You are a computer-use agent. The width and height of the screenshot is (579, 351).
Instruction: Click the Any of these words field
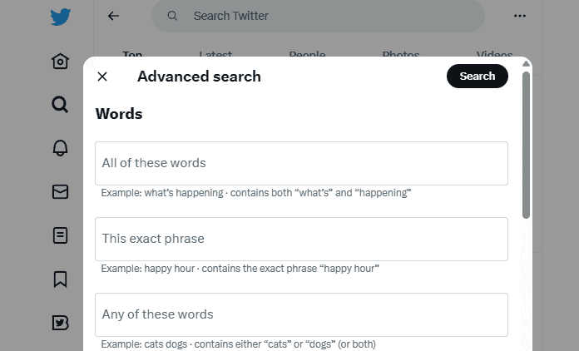(x=301, y=315)
